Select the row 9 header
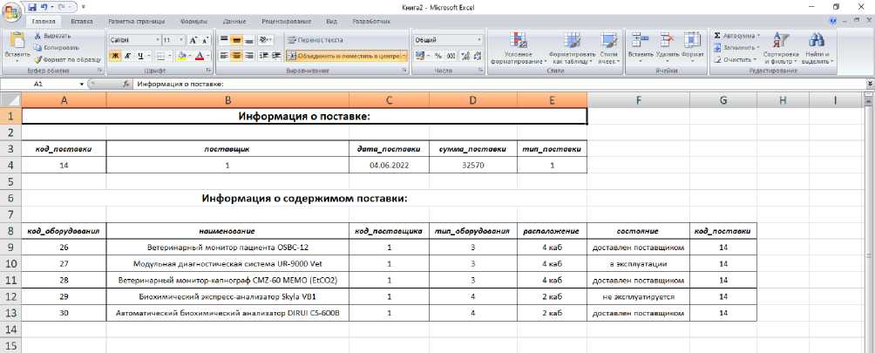This screenshot has width=875, height=353. click(11, 247)
